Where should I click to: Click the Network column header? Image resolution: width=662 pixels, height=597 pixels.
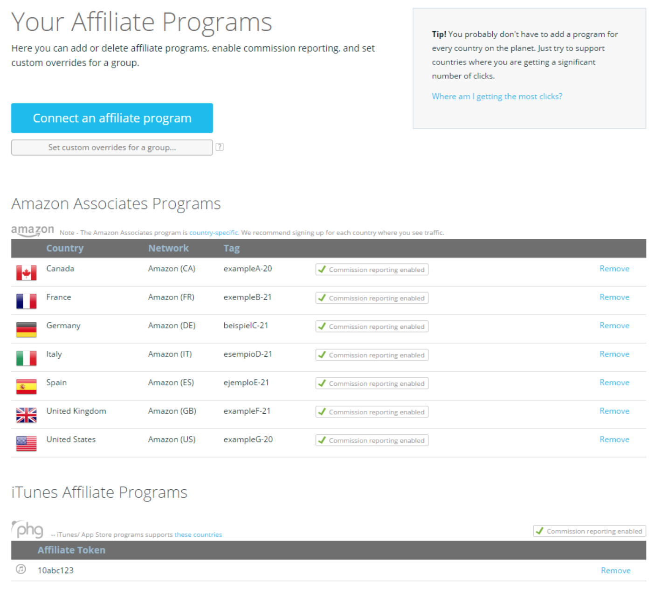168,248
